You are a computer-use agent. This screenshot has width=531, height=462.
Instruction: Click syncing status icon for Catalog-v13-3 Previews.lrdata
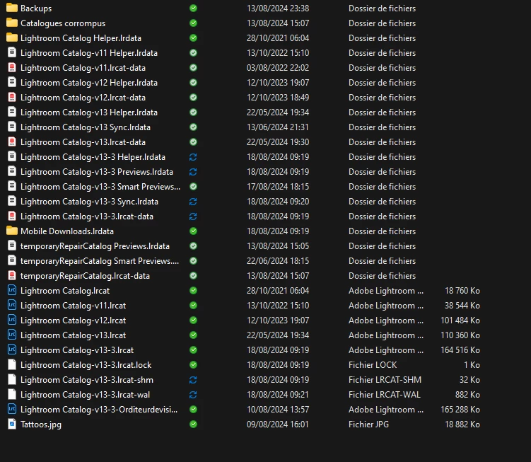[193, 172]
